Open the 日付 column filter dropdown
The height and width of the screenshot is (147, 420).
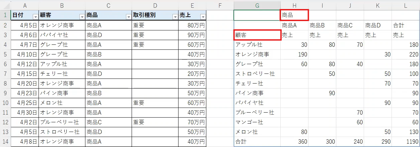click(x=35, y=17)
